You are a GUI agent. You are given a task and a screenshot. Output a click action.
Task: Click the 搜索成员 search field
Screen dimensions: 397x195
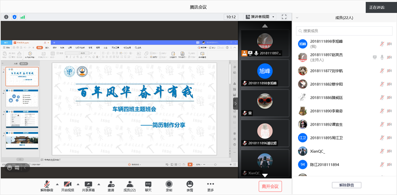344,31
